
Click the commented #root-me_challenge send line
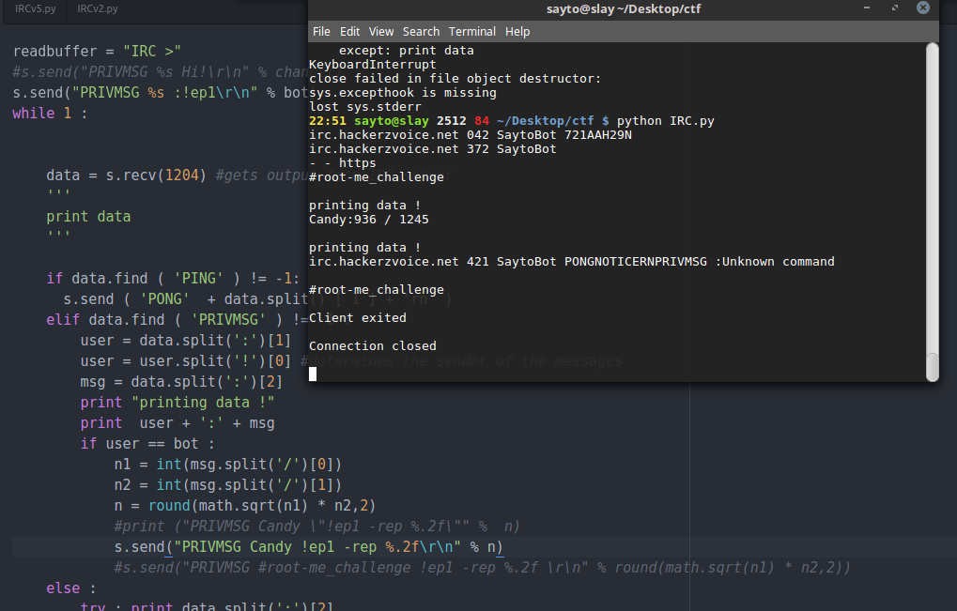pos(482,568)
